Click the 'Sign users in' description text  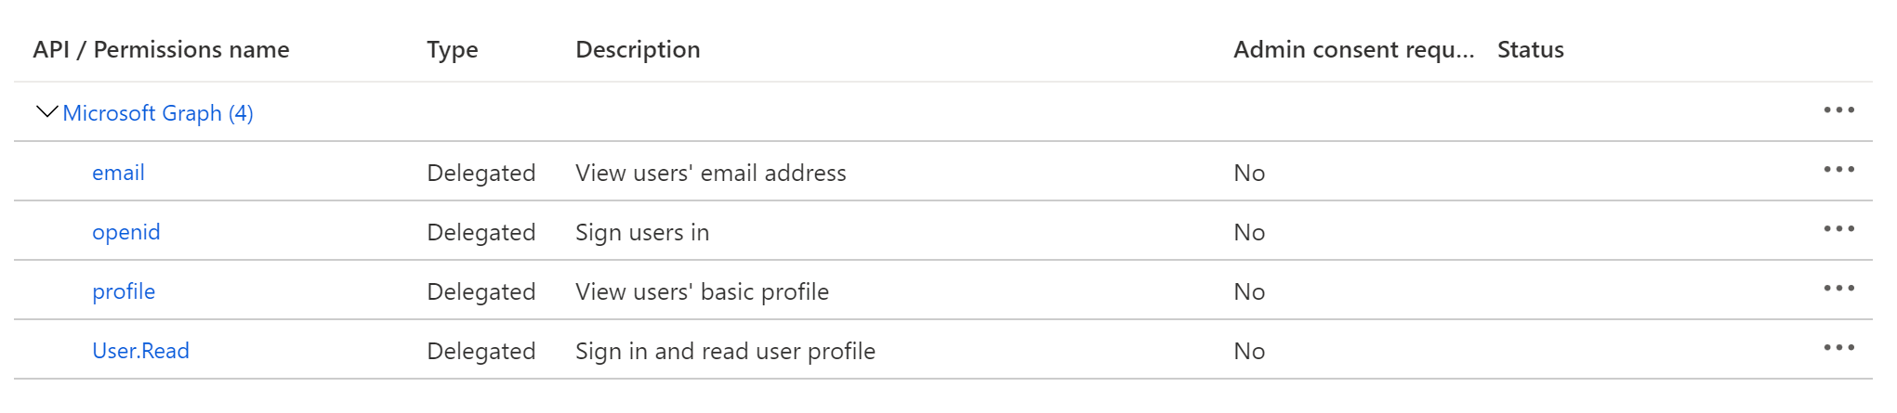tap(641, 232)
